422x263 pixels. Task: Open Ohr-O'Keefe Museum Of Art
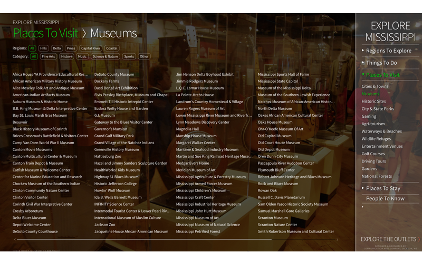(x=281, y=129)
